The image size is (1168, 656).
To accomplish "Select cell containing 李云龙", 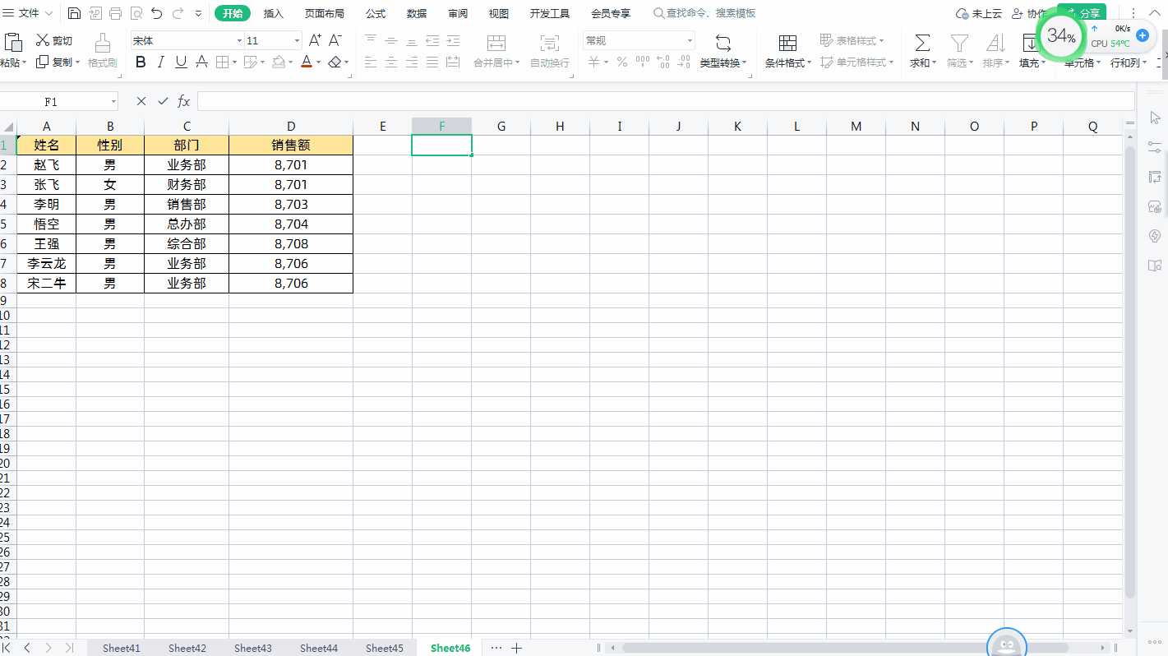I will tap(46, 263).
